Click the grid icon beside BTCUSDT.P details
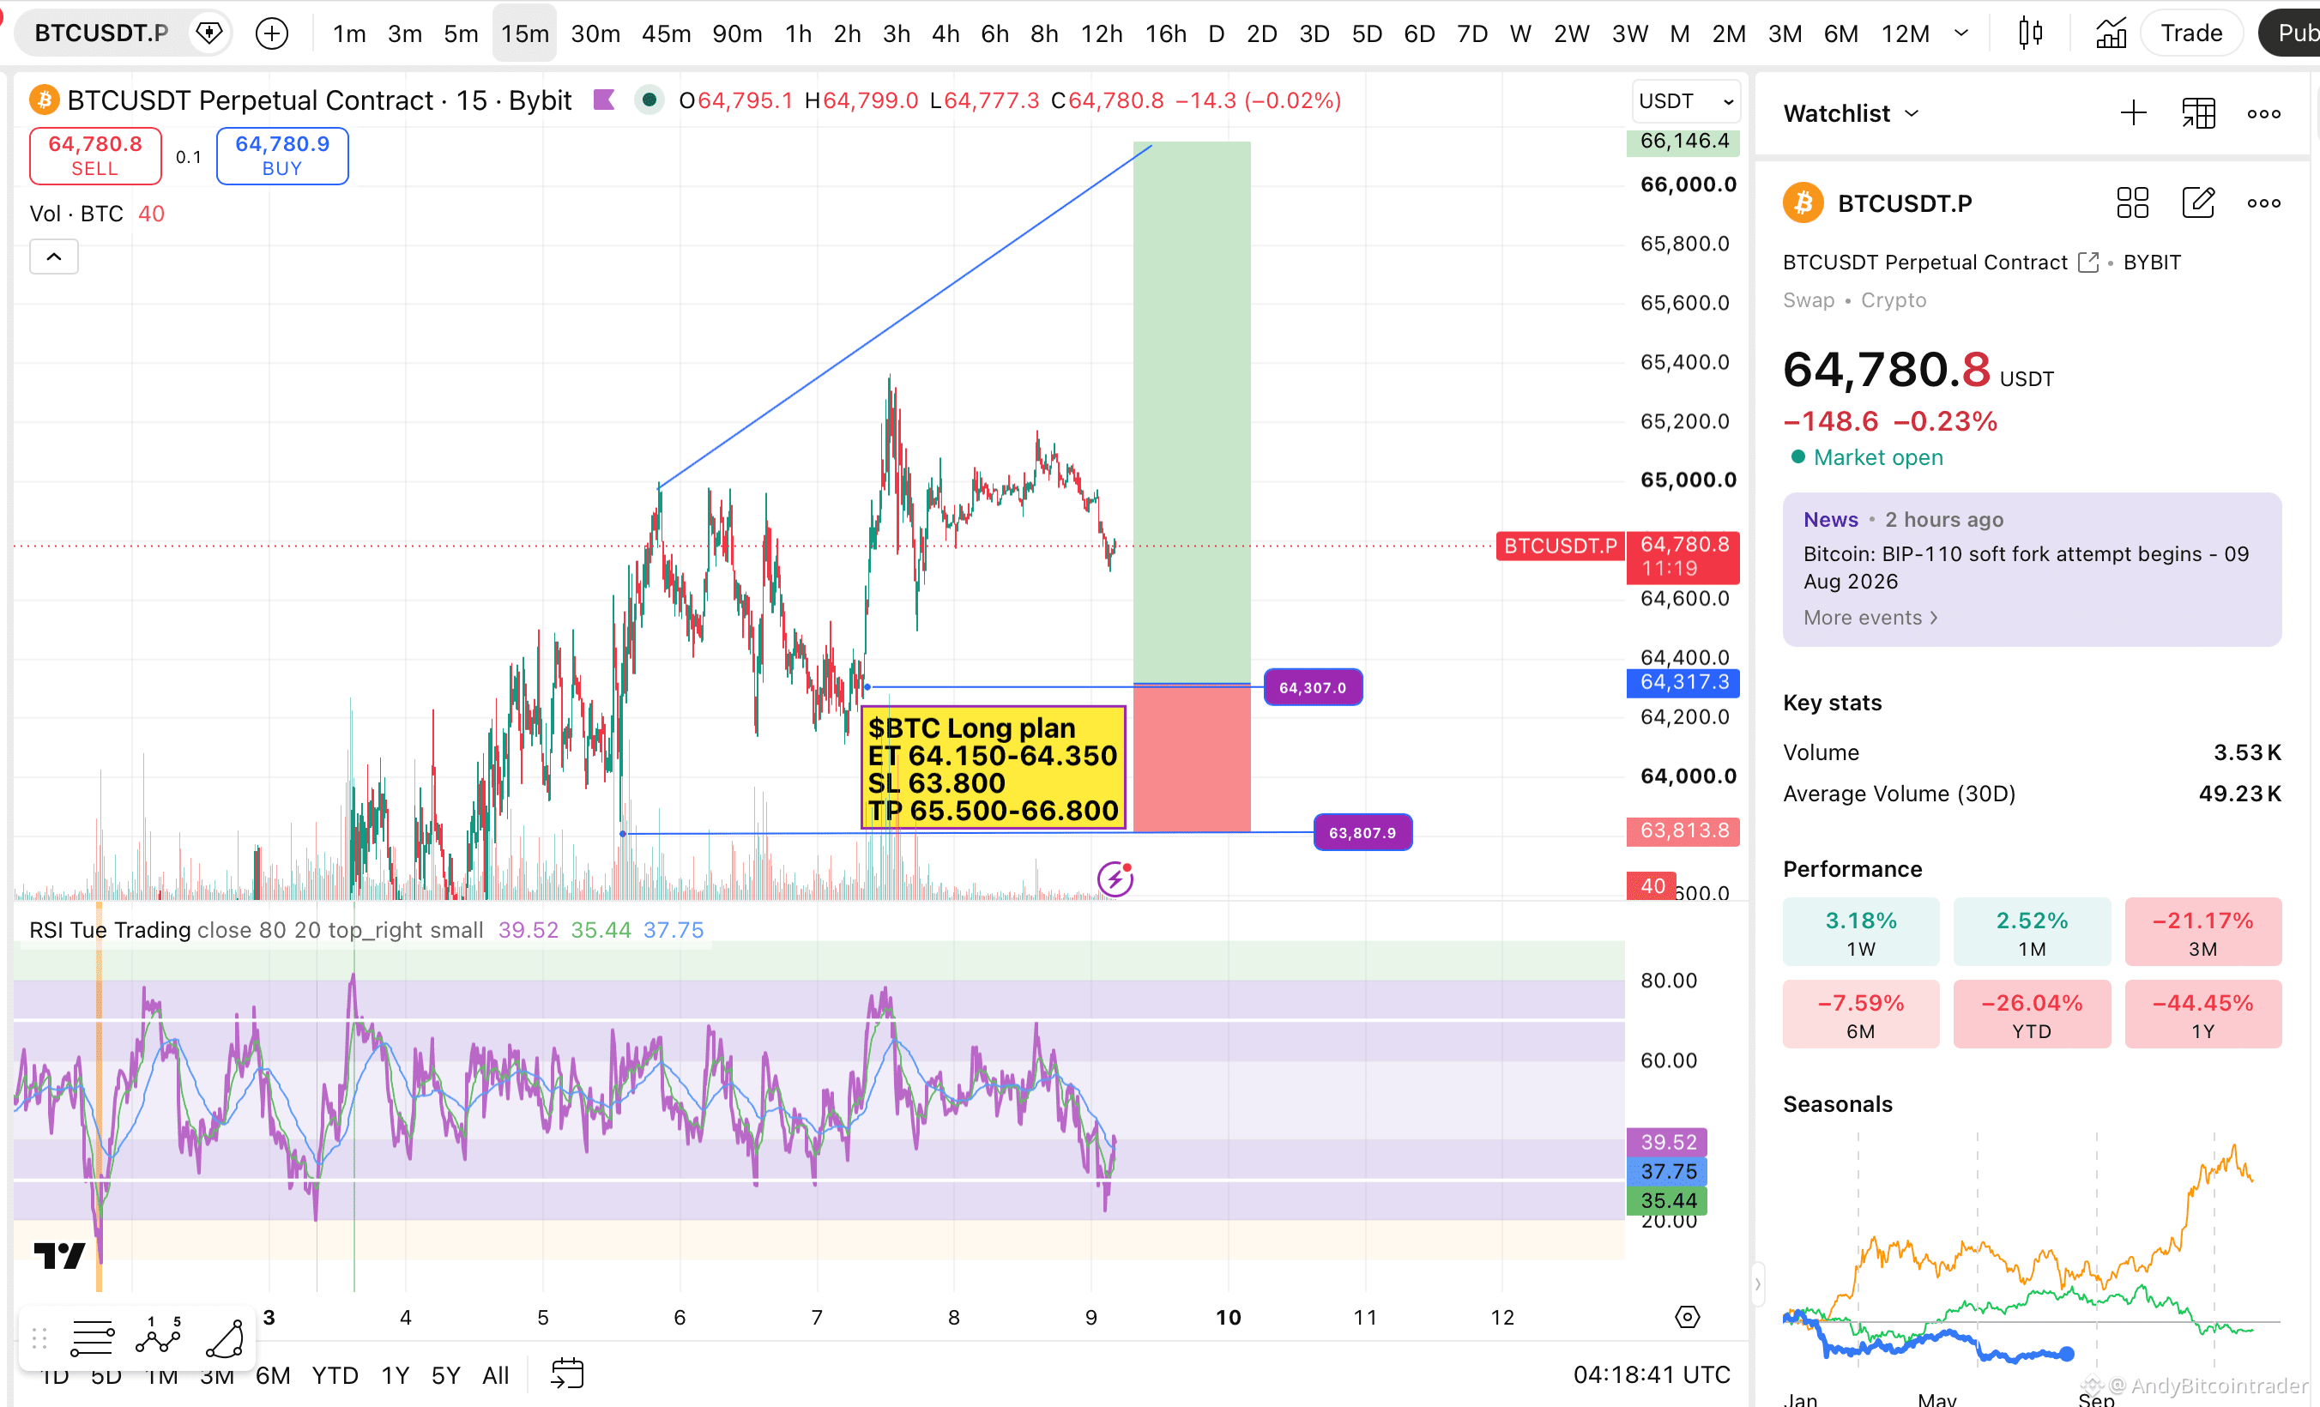This screenshot has width=2320, height=1407. click(2133, 202)
